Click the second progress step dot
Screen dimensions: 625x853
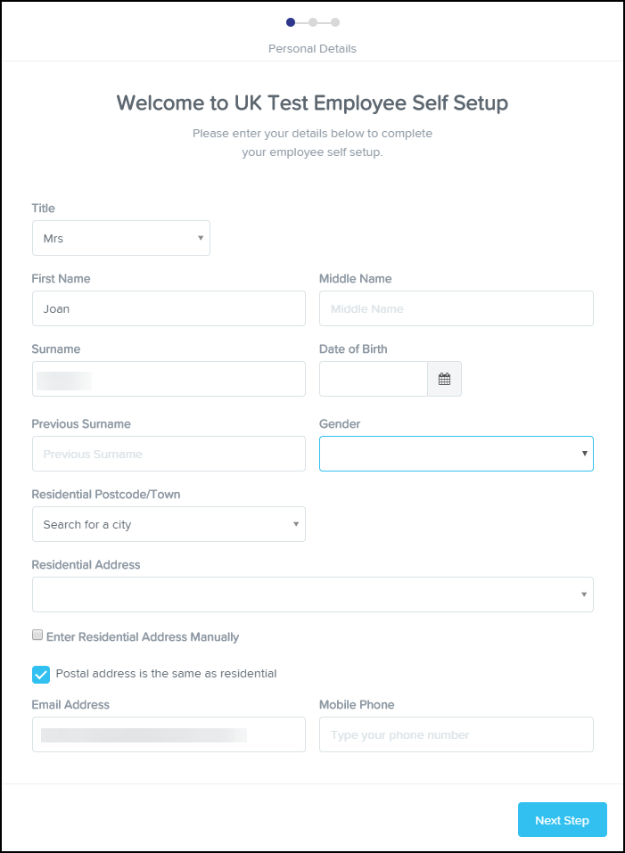tap(313, 22)
